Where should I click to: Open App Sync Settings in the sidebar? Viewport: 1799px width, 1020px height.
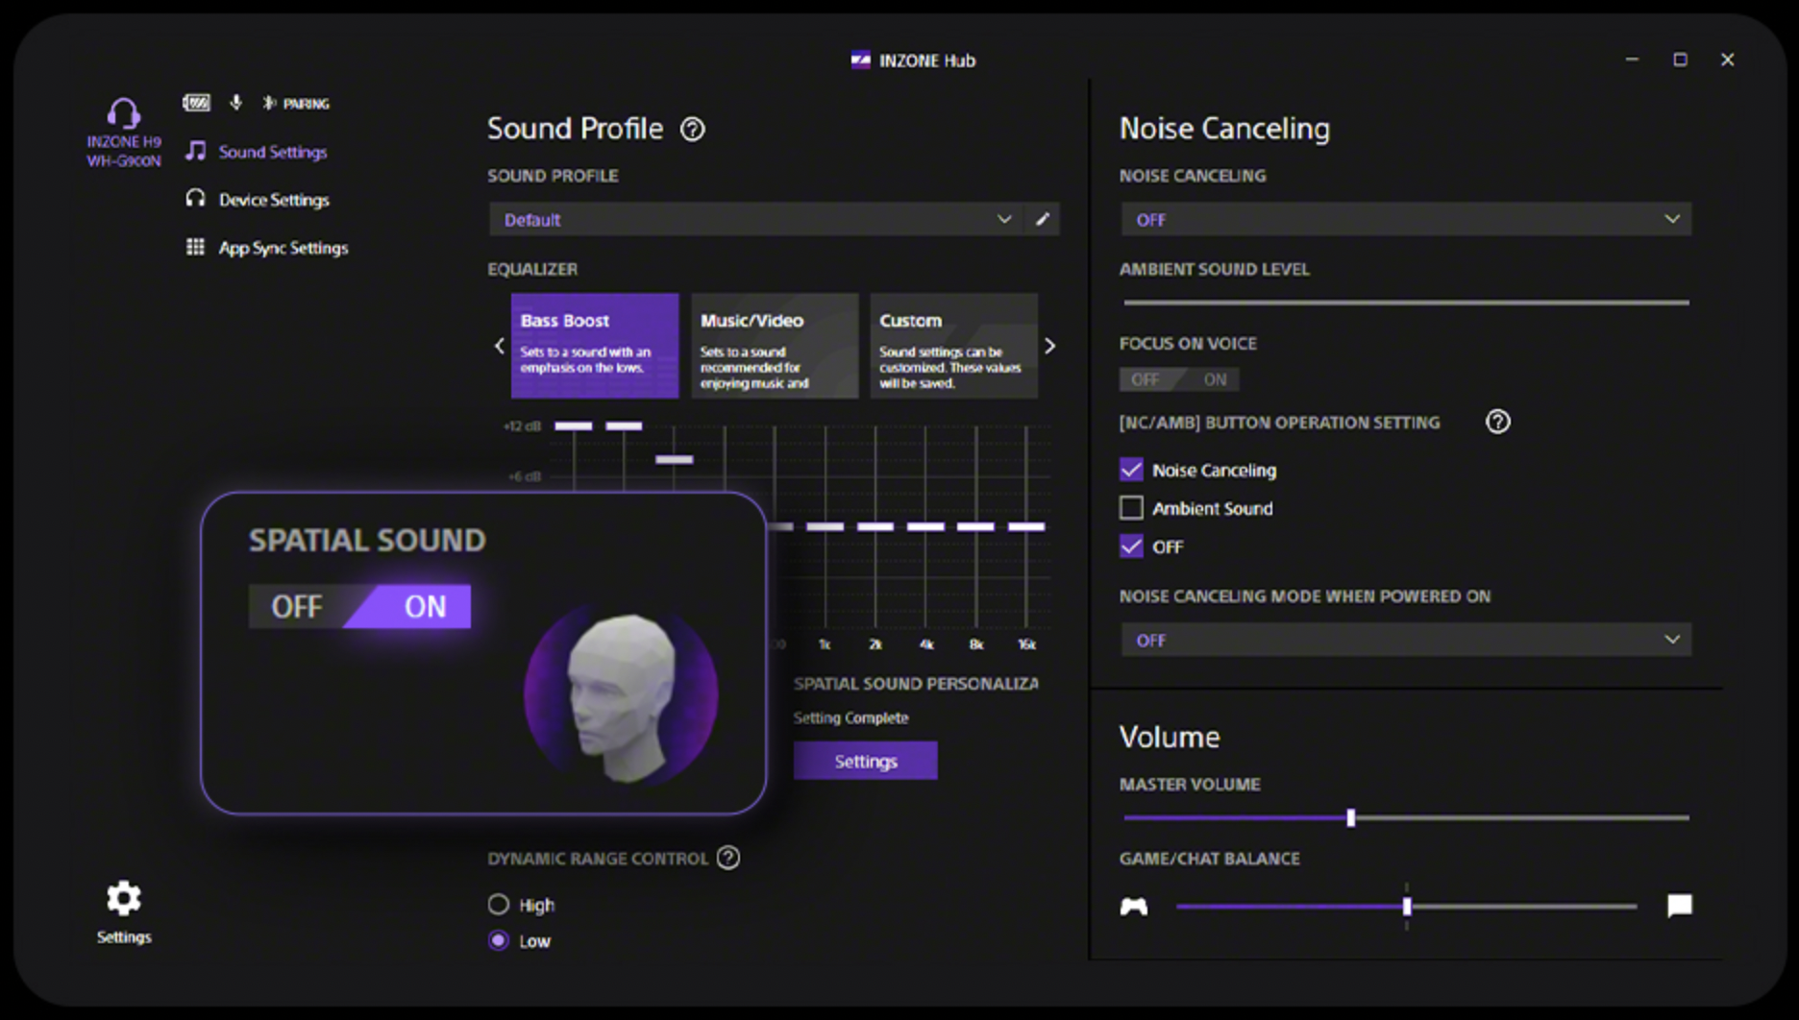click(266, 248)
